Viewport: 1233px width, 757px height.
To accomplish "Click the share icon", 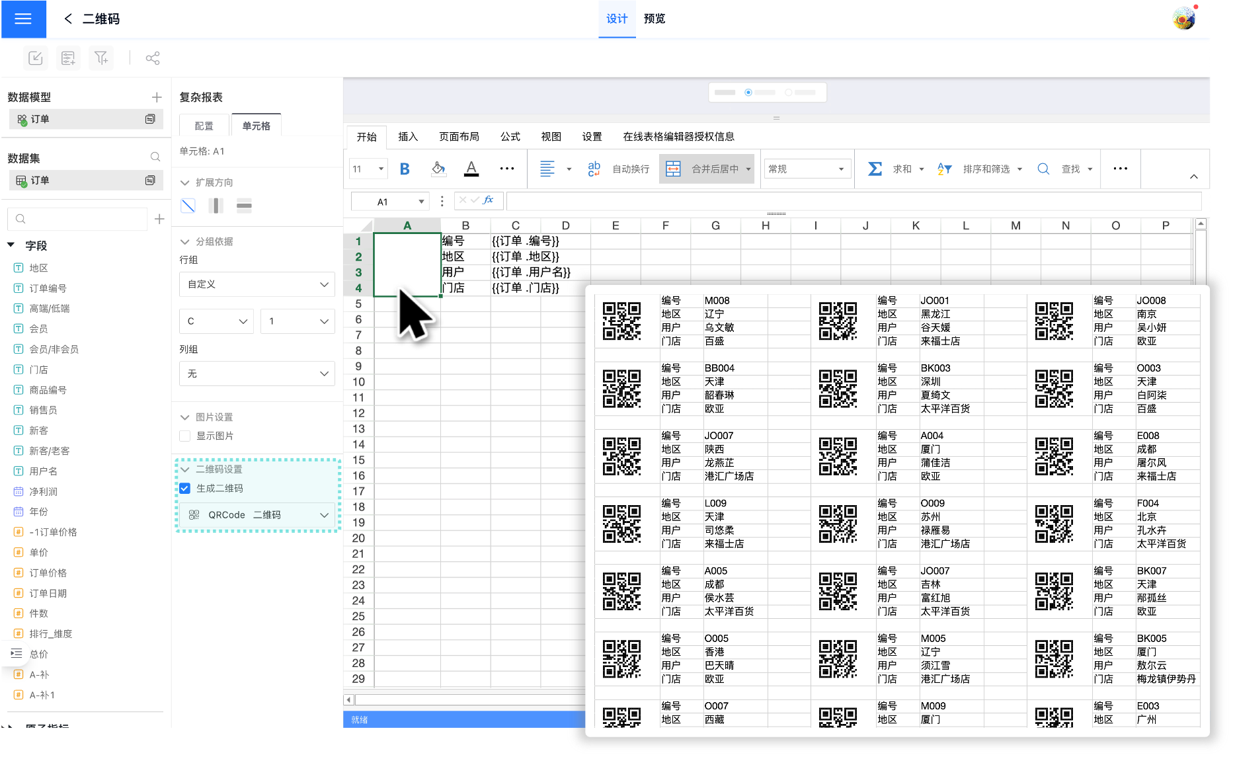I will 153,58.
